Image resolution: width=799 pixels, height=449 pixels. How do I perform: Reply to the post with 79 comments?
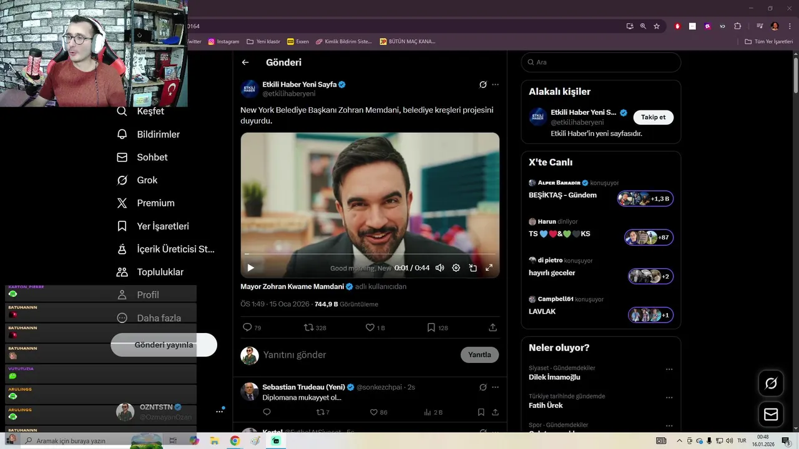point(252,327)
